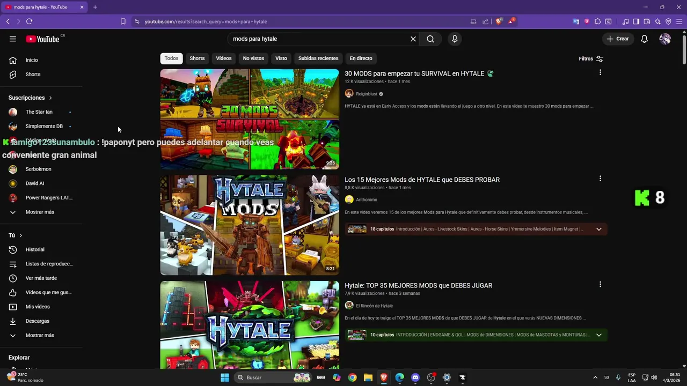
Task: Open David AI channel subscription
Action: tap(41, 183)
